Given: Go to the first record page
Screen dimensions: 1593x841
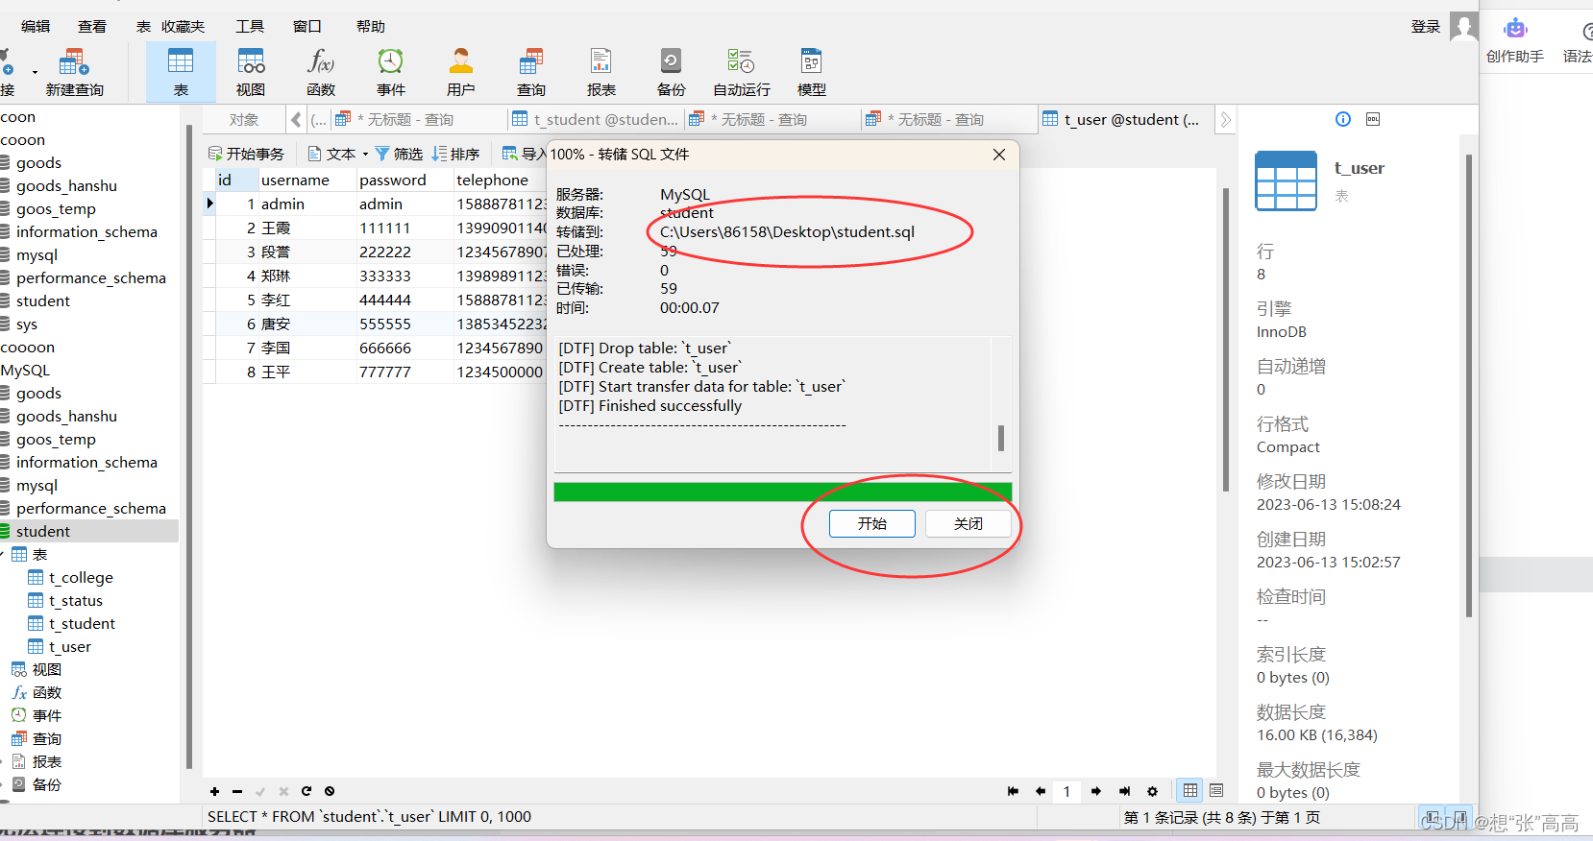Looking at the screenshot, I should click(1013, 791).
